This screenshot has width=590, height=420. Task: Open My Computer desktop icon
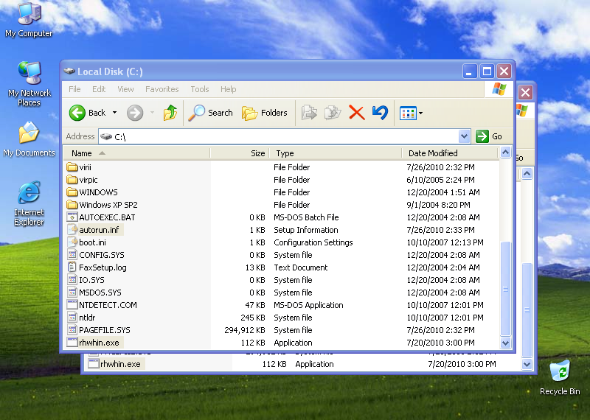[x=29, y=20]
